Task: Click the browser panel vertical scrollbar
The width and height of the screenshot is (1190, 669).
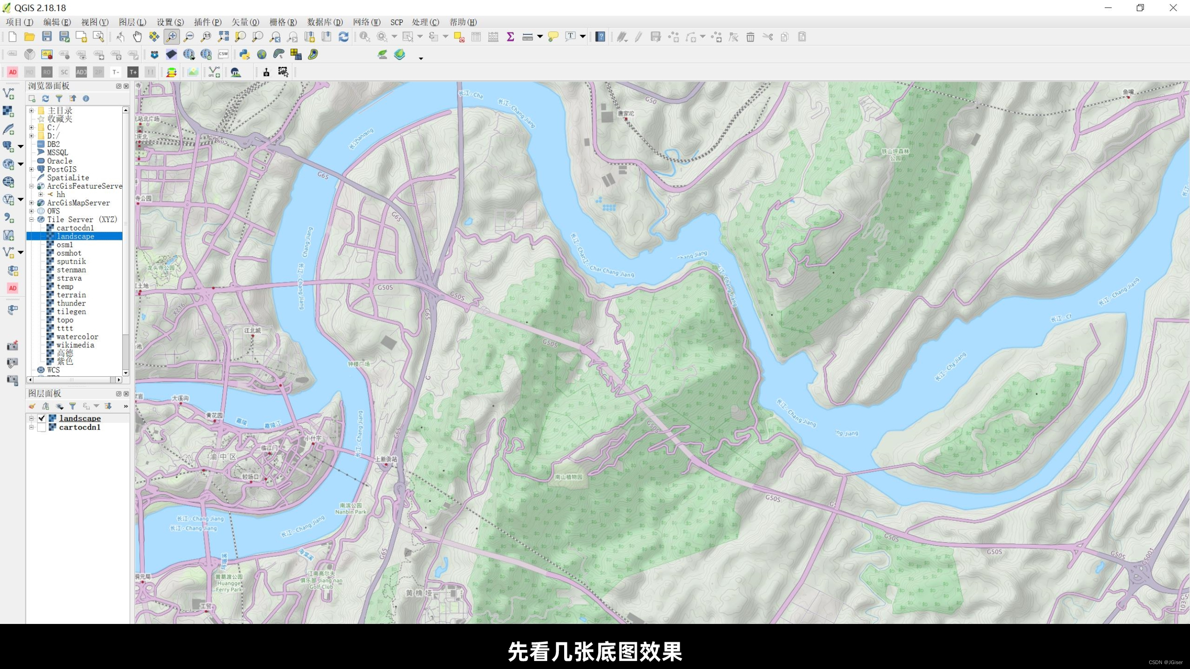Action: 126,241
